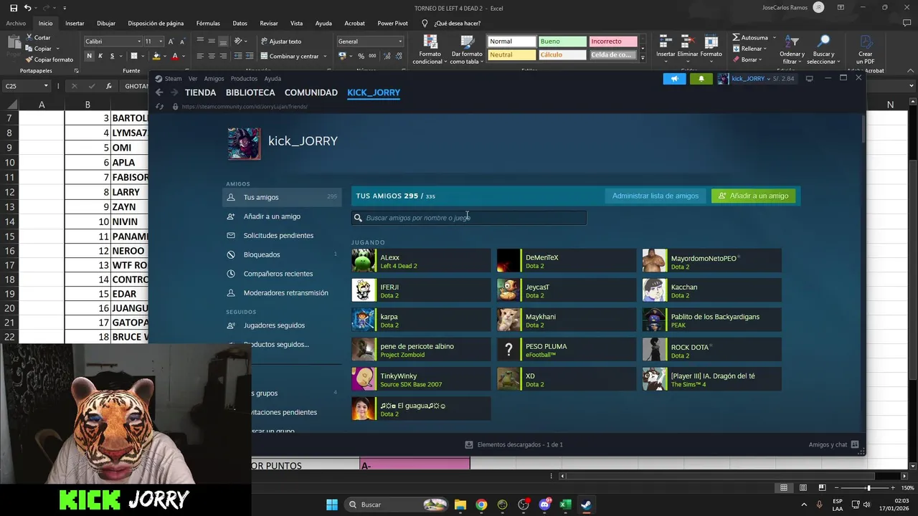Open friend ROCK DOTA entry
The image size is (918, 516).
(711, 350)
